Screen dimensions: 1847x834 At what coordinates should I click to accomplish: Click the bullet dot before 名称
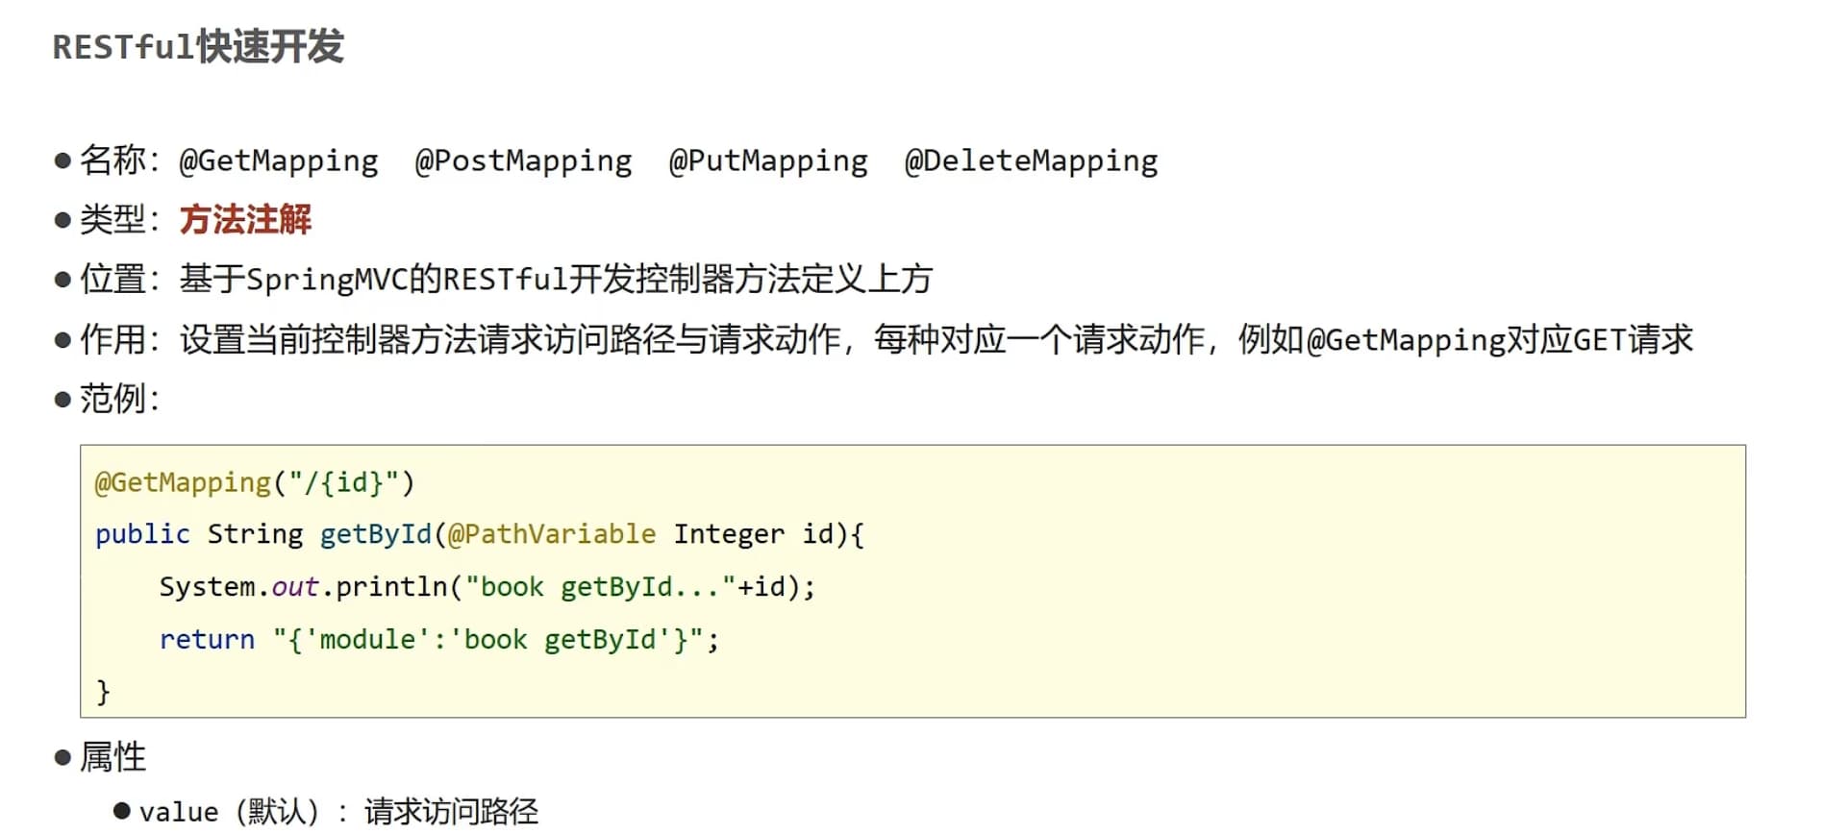tap(63, 160)
